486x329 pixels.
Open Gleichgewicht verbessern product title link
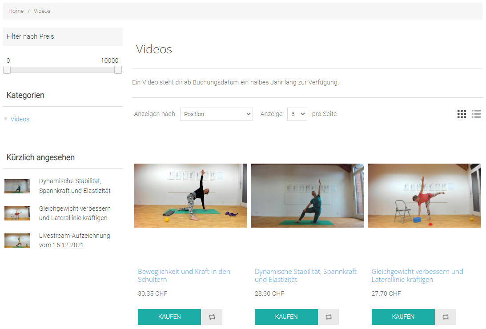click(x=417, y=275)
